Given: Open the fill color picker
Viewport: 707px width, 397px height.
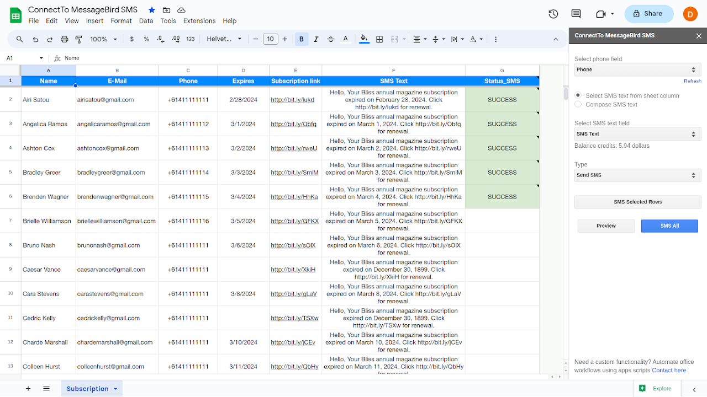Looking at the screenshot, I should [364, 39].
